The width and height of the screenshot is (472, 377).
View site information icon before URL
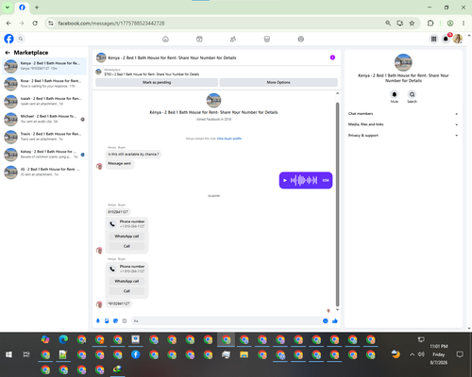(51, 24)
